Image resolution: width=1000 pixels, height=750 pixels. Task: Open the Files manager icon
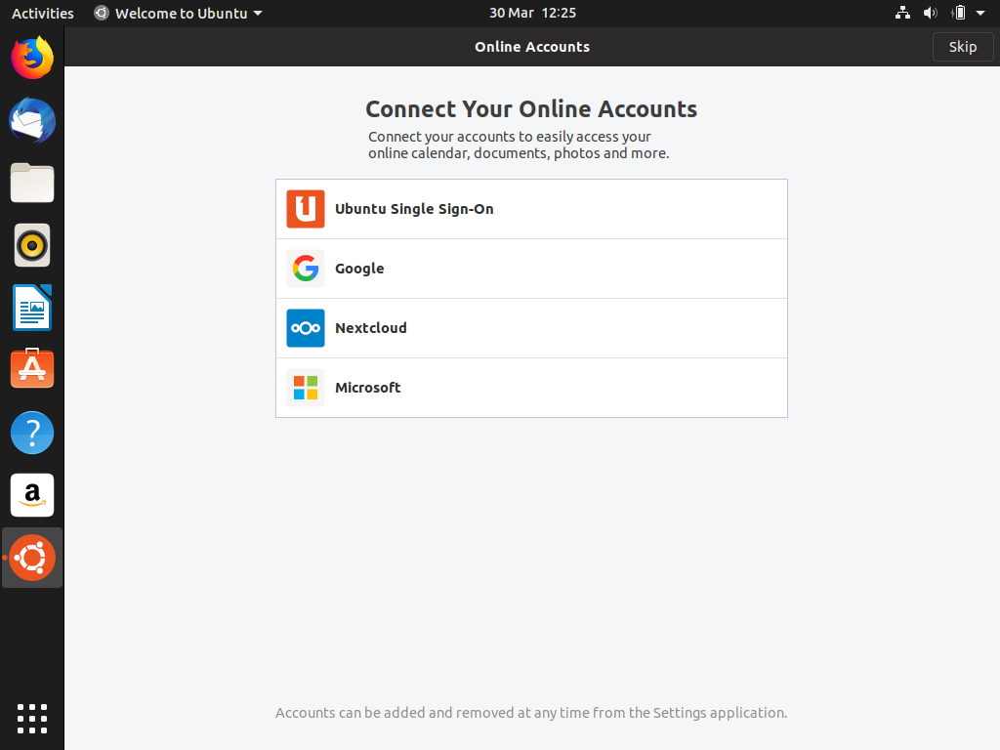click(x=32, y=183)
